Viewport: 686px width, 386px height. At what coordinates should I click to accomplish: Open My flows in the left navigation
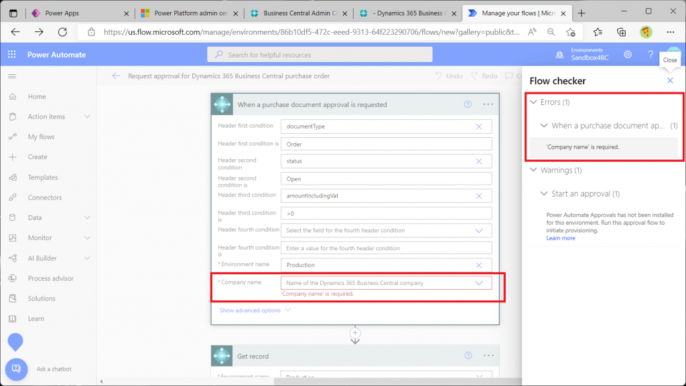pos(41,136)
